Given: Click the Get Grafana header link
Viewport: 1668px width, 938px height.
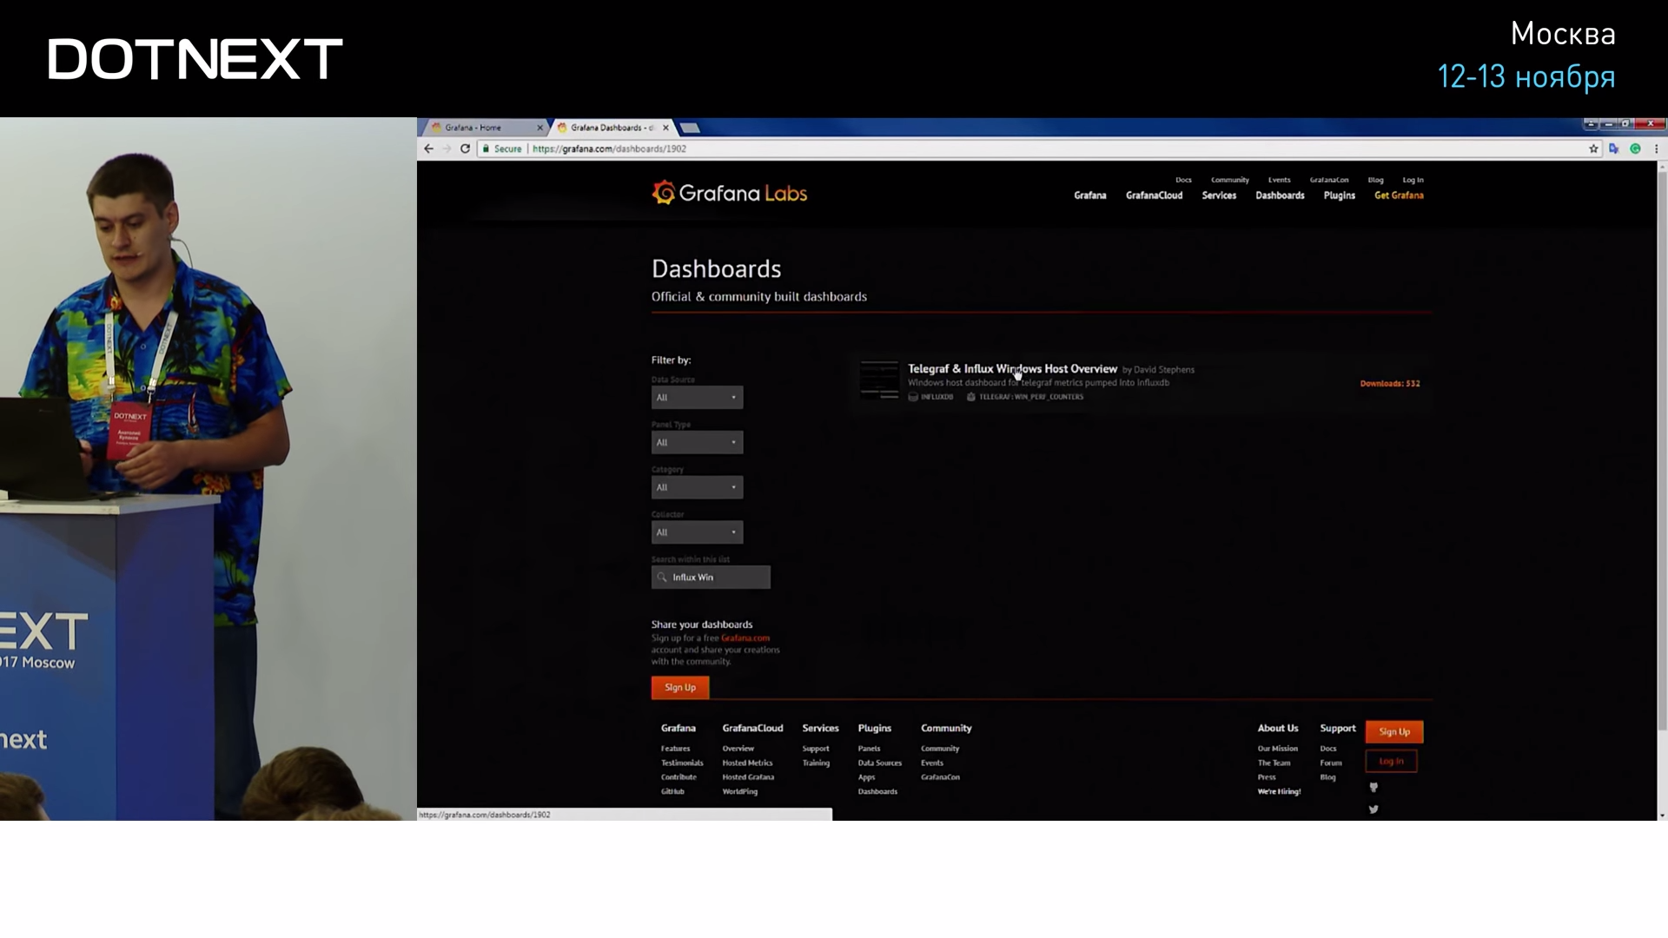Looking at the screenshot, I should (1399, 195).
